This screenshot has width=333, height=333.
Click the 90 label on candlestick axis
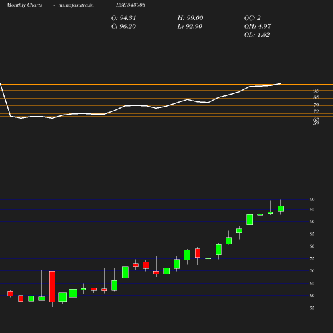pos(312,222)
